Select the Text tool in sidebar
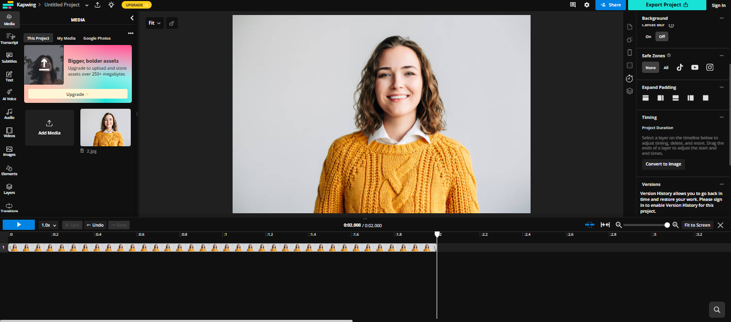The height and width of the screenshot is (322, 731). tap(9, 77)
